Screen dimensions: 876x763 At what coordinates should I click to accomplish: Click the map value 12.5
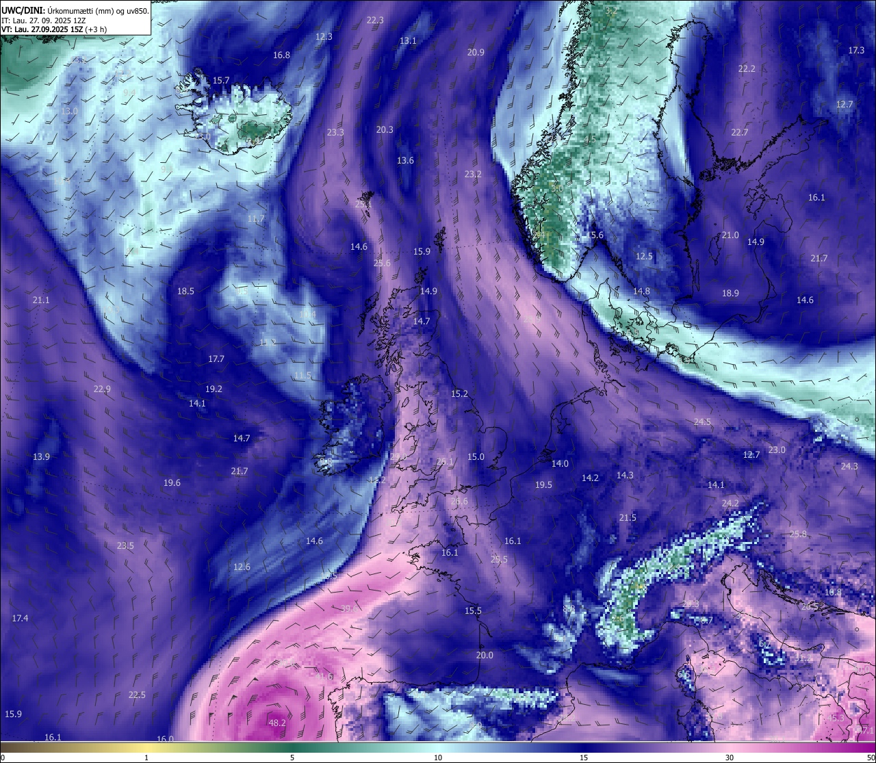pos(644,257)
